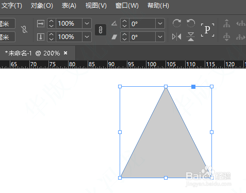Click the middle-left selection handle of the triangle
246x193 pixels.
(x=120, y=132)
